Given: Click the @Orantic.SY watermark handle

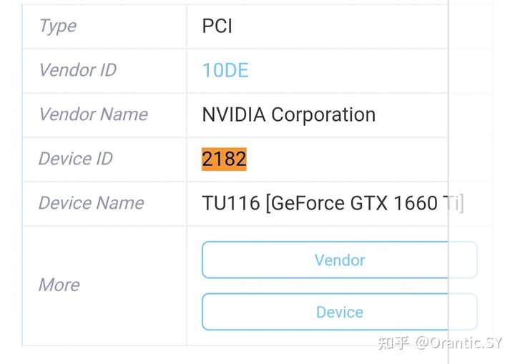Looking at the screenshot, I should click(458, 343).
